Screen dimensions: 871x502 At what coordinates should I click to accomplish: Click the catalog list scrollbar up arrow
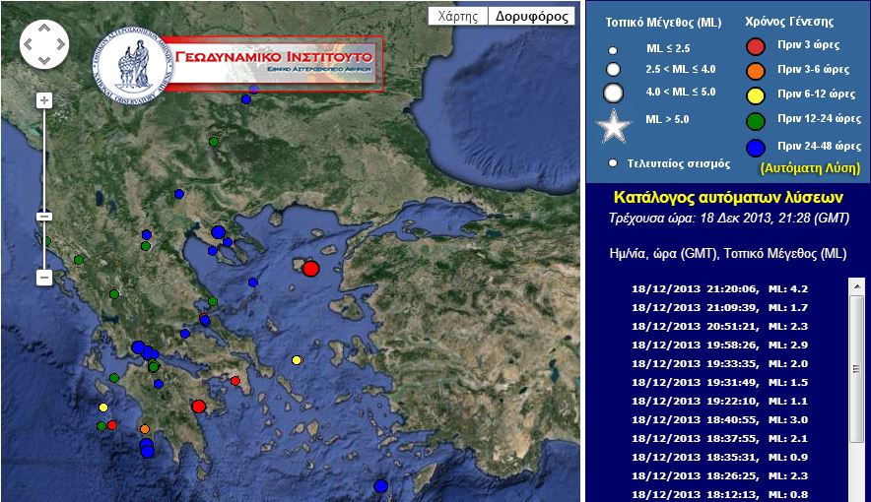tap(856, 285)
